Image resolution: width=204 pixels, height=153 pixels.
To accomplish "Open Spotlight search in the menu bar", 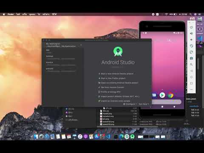I will coord(191,14).
